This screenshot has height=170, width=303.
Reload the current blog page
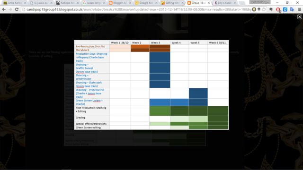coord(17,9)
